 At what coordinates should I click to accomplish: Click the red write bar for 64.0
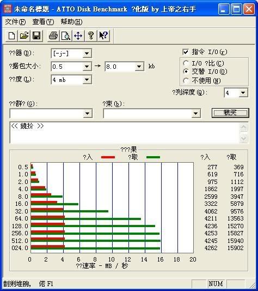pyautogui.click(x=48, y=217)
